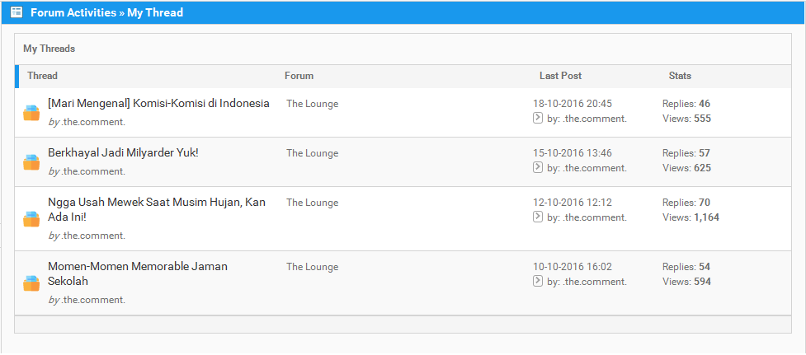Open thread Ngga Usah Mewek Saat Musim Hujan

click(x=157, y=210)
